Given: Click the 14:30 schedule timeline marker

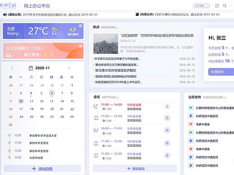Looking at the screenshot, I should coord(9,157).
